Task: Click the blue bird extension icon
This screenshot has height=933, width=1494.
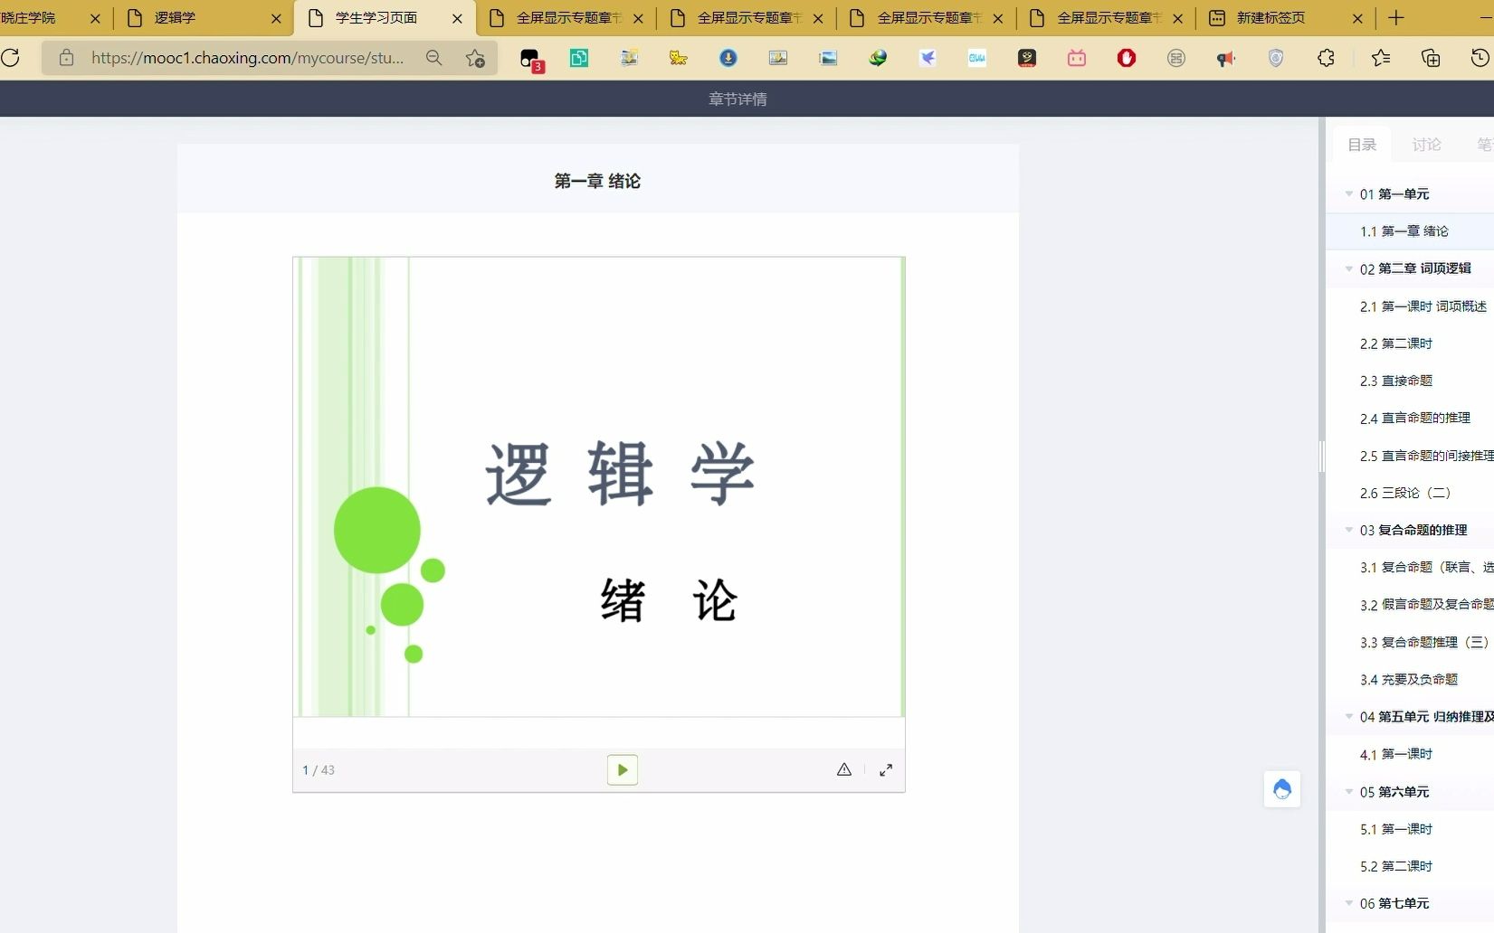Action: click(x=928, y=58)
